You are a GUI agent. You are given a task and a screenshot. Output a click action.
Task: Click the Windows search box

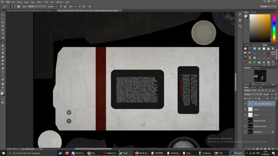click(32, 153)
